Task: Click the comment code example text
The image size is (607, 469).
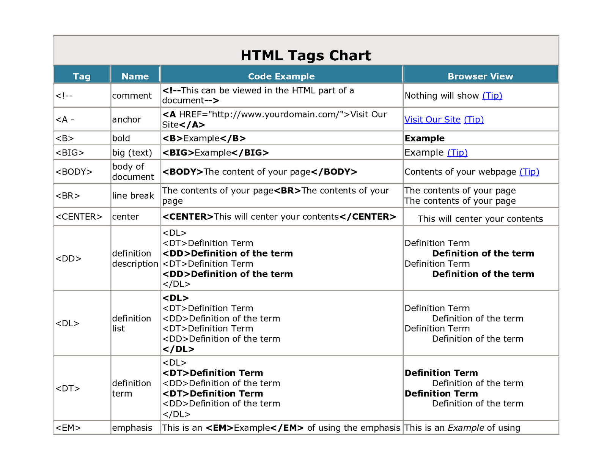Action: (258, 95)
